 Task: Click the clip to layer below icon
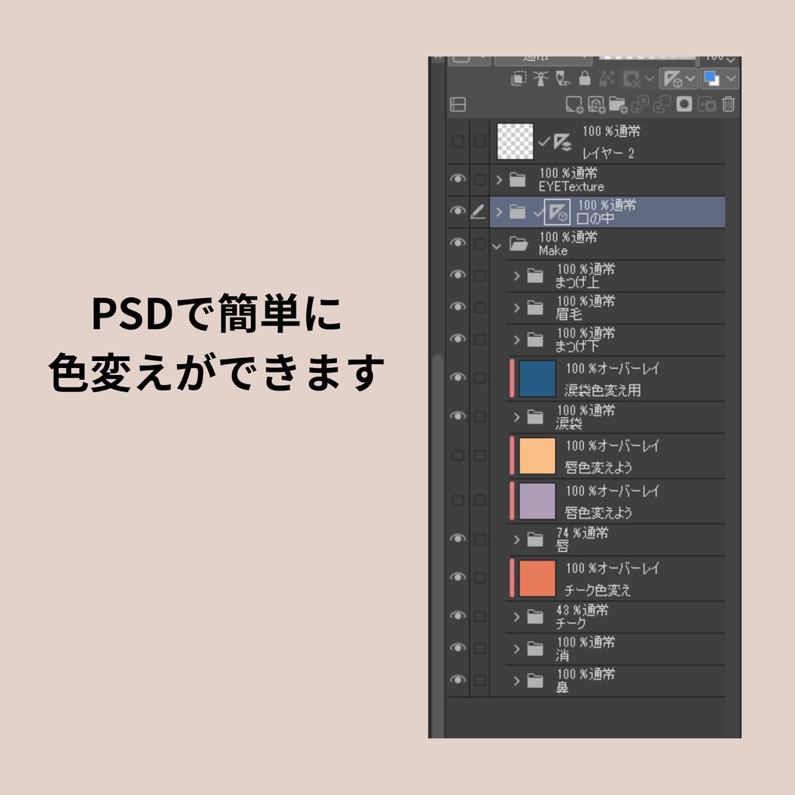[x=518, y=78]
